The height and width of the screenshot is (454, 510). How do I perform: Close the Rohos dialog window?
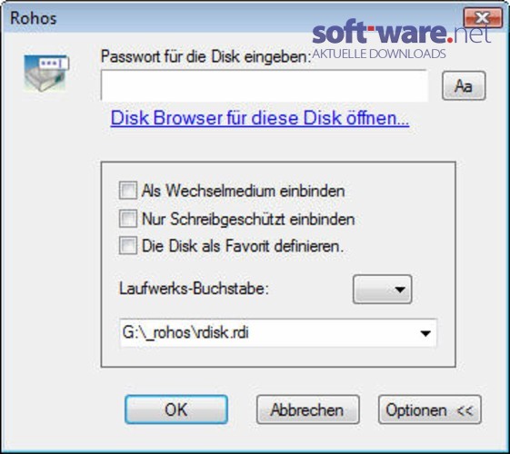pos(483,18)
